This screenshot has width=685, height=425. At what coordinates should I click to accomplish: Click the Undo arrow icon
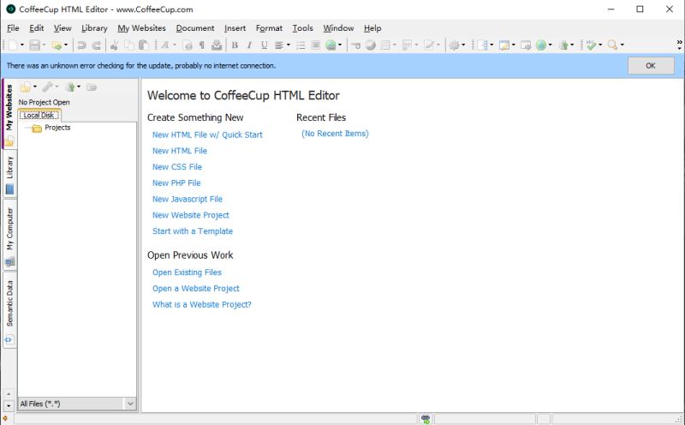pyautogui.click(x=81, y=45)
